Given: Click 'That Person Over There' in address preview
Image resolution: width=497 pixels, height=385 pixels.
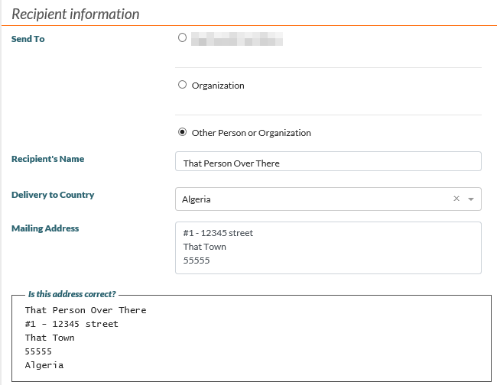Looking at the screenshot, I should [x=86, y=310].
